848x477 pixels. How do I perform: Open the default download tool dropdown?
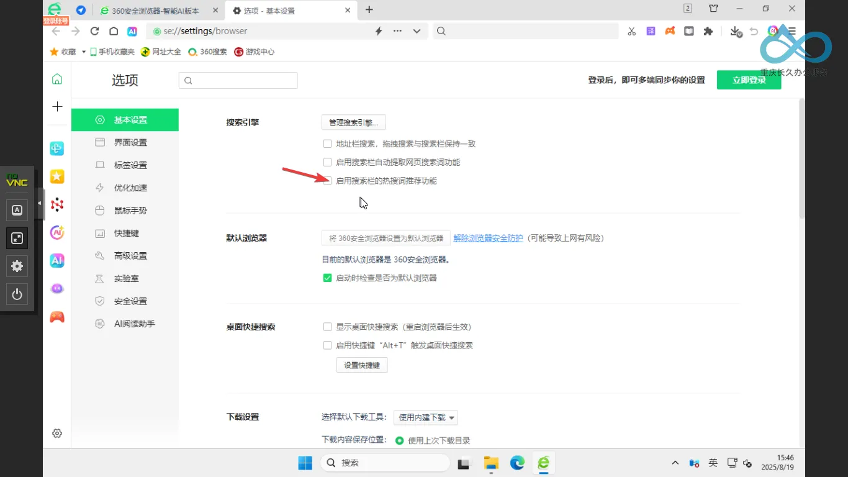point(426,417)
